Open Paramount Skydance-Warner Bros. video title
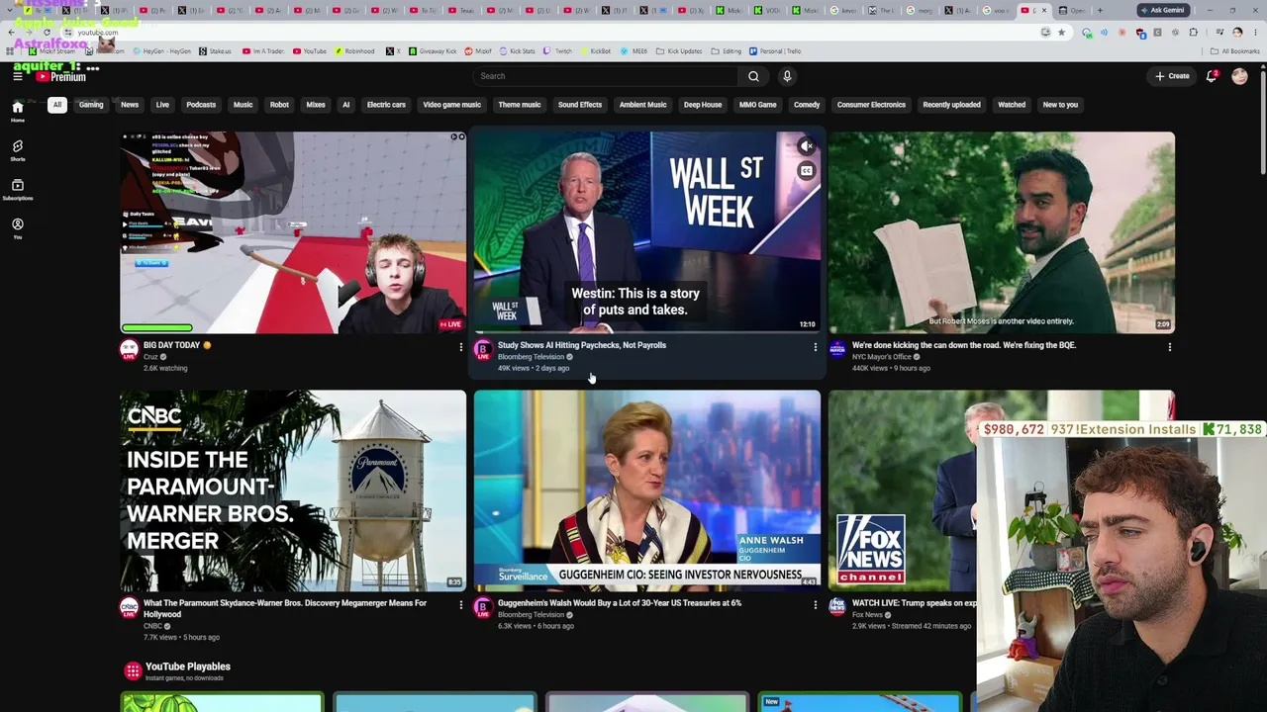Viewport: 1267px width, 712px height. (285, 608)
